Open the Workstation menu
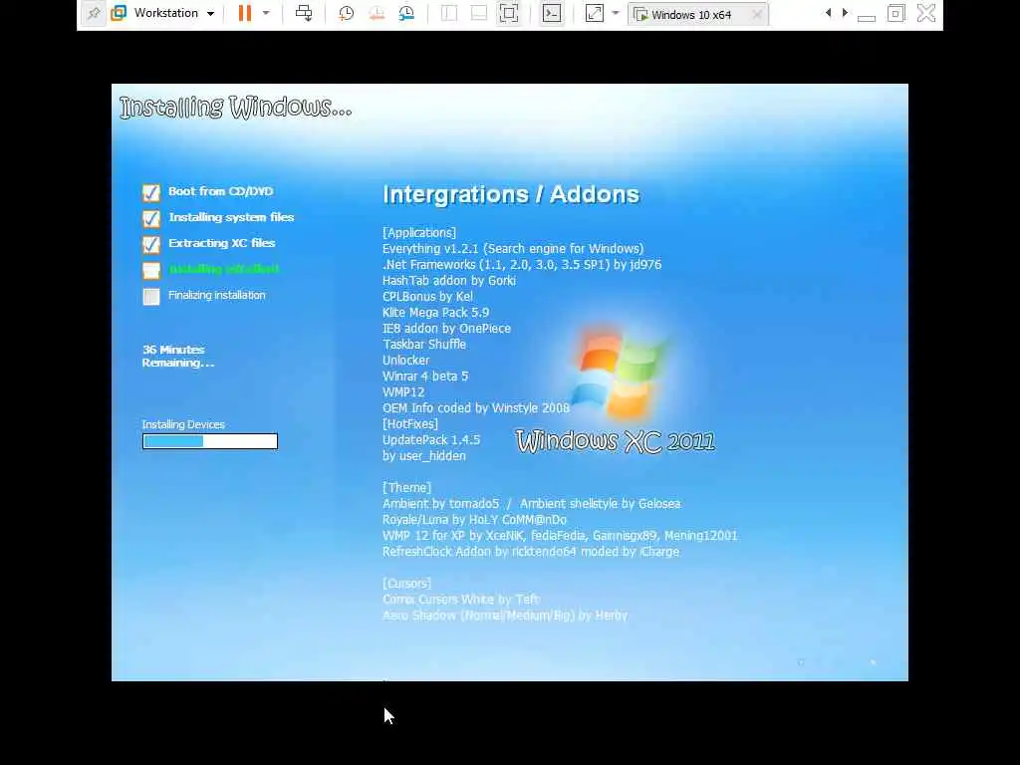Screen dimensions: 1020x765 pos(162,13)
